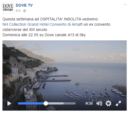
Task: Open the DOVE Lifestyle profile logo
Action: click(x=8, y=8)
